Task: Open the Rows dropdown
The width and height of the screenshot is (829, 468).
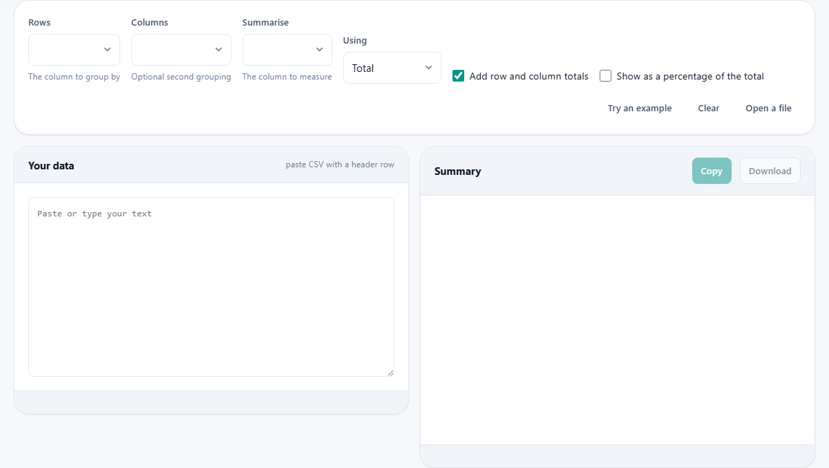Action: (x=74, y=50)
